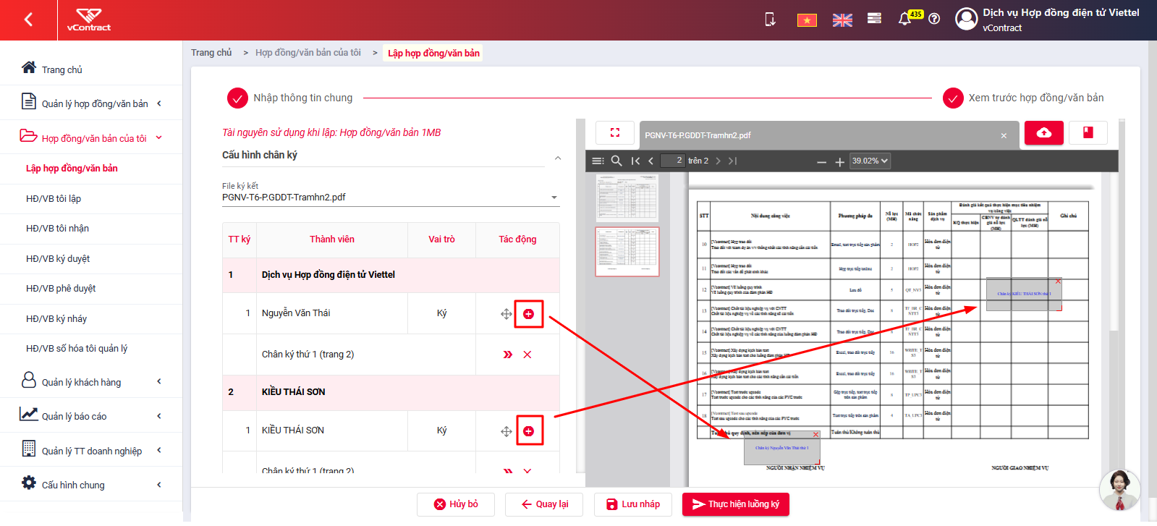The height and width of the screenshot is (526, 1157).
Task: Collapse the Cấu hình chân ký section
Action: tap(557, 158)
